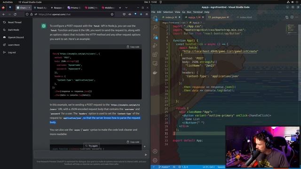Switch to Prisma browser tab
Viewport: 301px width, 169px height.
[x=74, y=8]
